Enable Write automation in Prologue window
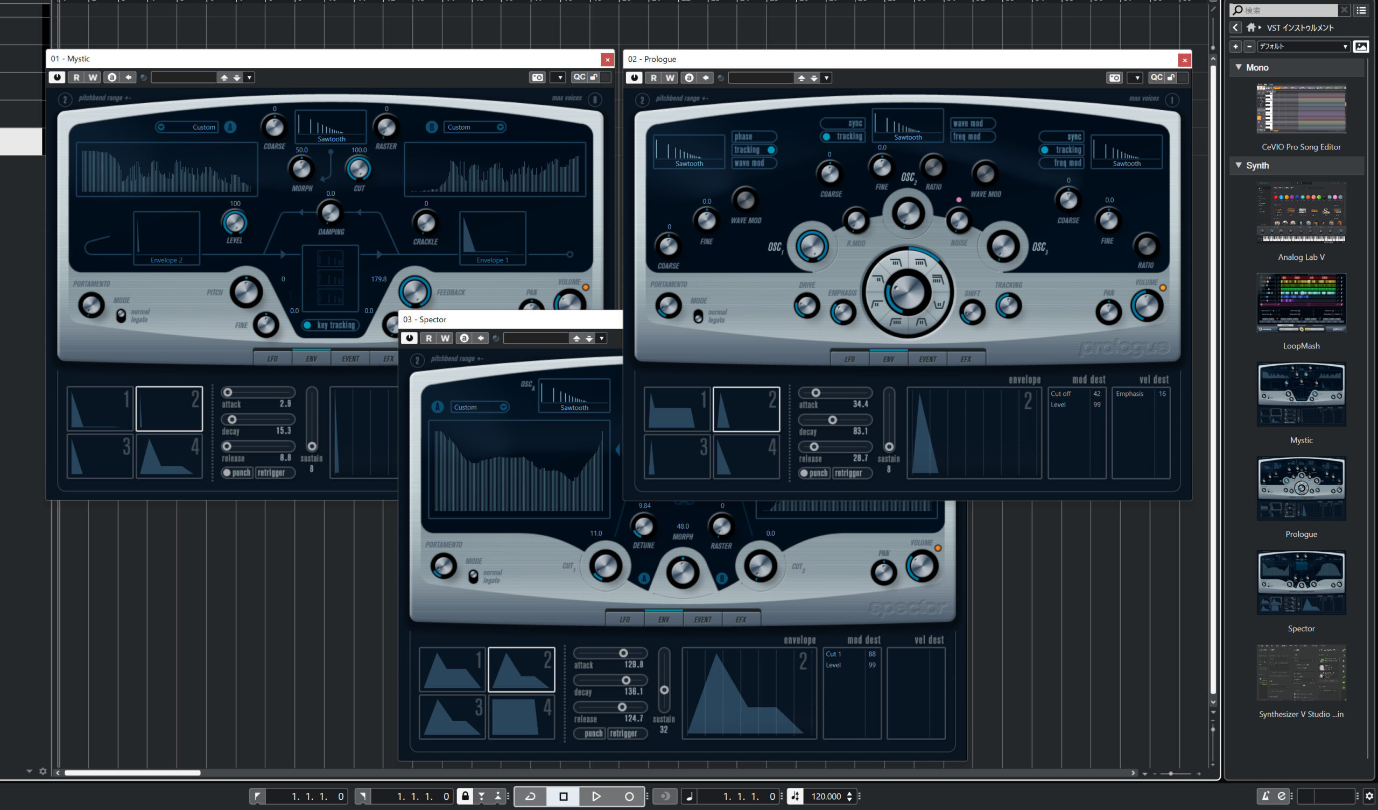The width and height of the screenshot is (1378, 810). 670,78
